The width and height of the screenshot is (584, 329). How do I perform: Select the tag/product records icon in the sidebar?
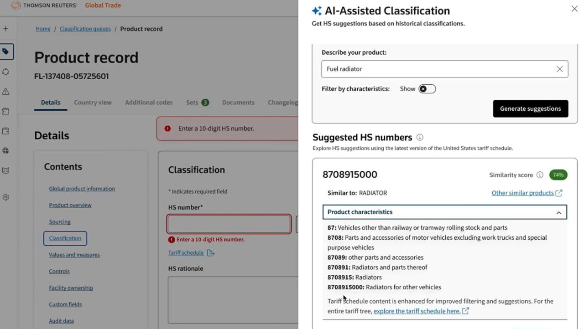[6, 51]
